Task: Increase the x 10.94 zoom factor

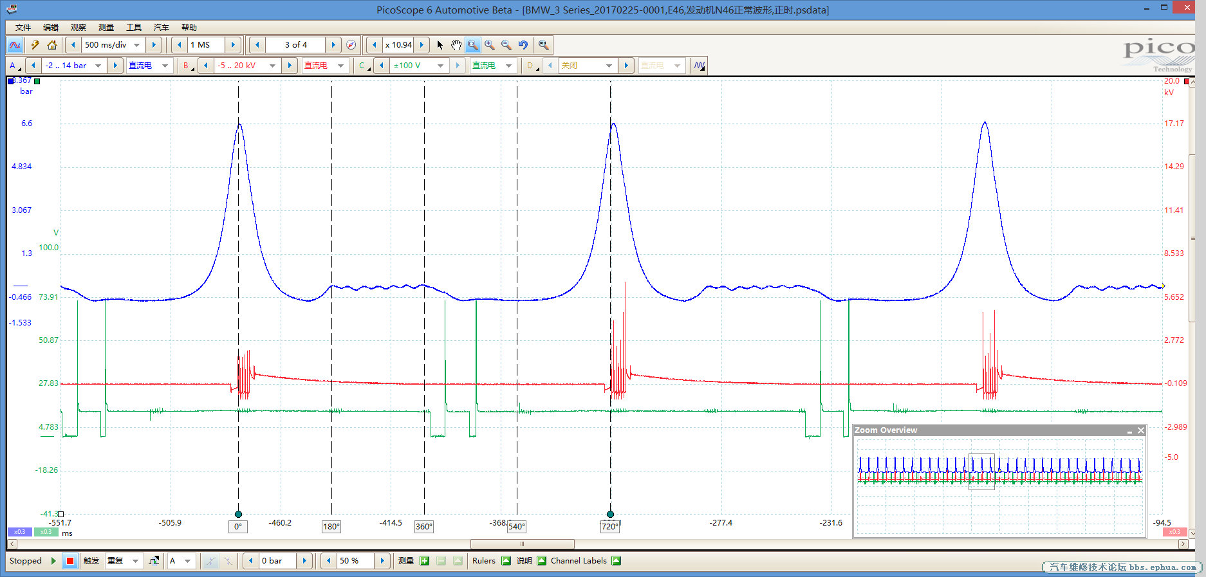Action: coord(422,45)
